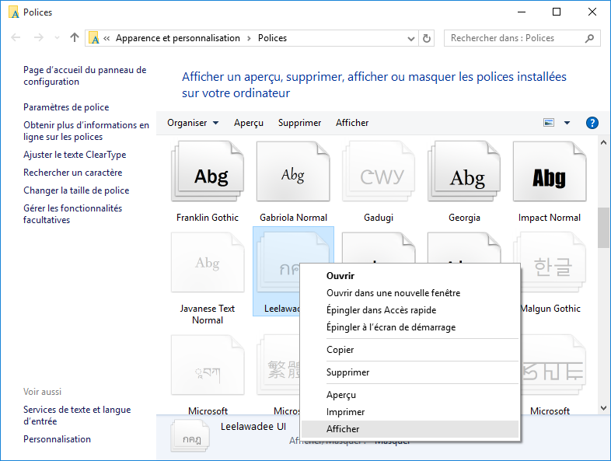611x461 pixels.
Task: Open Ajuster le texte ClearType link
Action: pyautogui.click(x=75, y=155)
